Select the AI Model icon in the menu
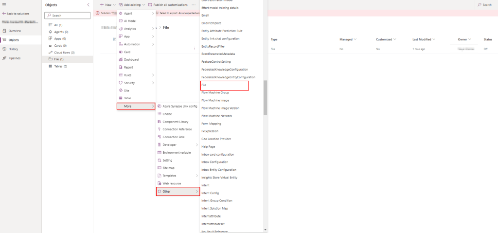The image size is (498, 233). [x=120, y=21]
